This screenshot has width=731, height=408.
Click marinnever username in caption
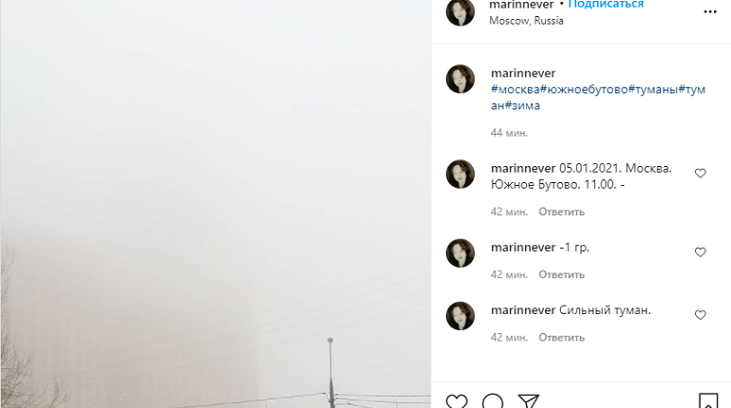point(523,73)
